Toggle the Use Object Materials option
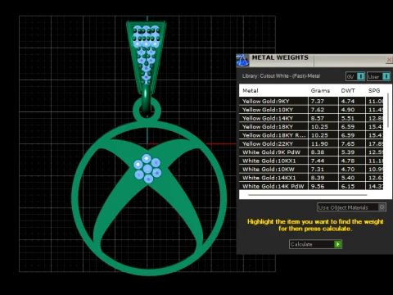 [x=351, y=207]
